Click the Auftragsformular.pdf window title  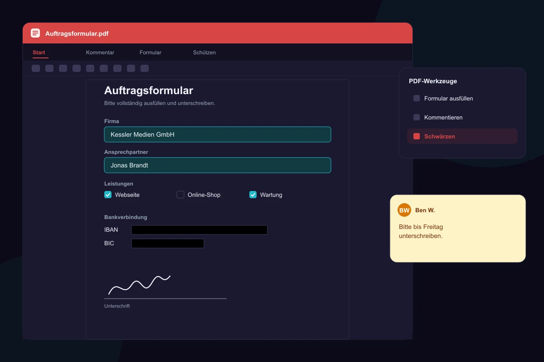pyautogui.click(x=77, y=33)
